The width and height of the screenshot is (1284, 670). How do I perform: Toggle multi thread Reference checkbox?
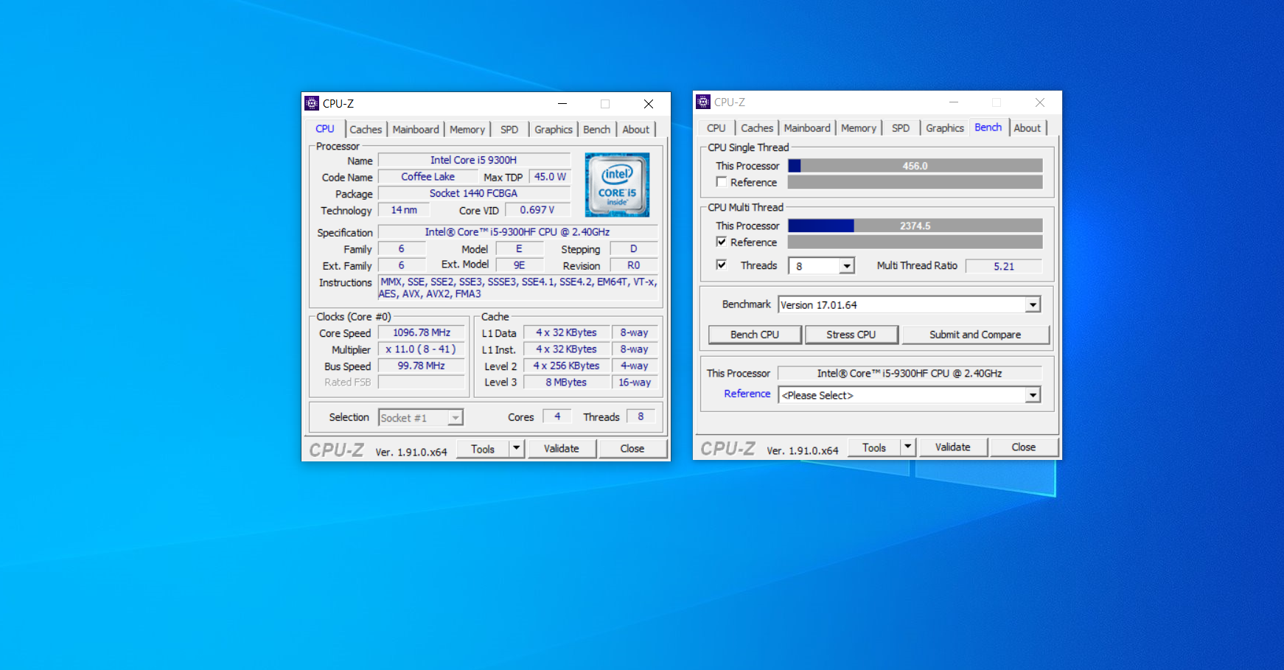722,242
